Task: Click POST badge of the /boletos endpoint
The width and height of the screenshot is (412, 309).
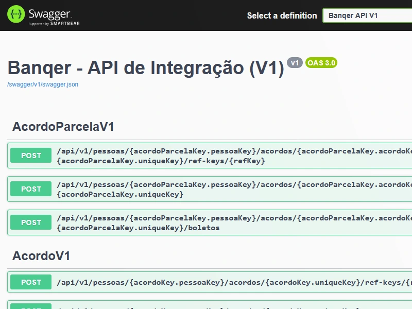Action: click(x=31, y=222)
